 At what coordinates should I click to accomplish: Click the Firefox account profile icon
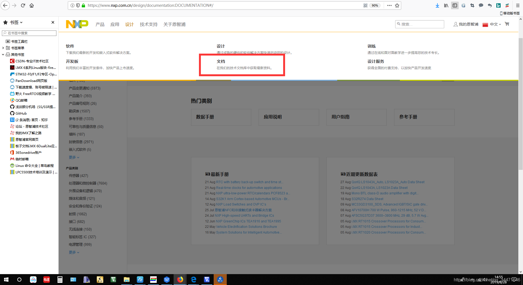pos(463,5)
